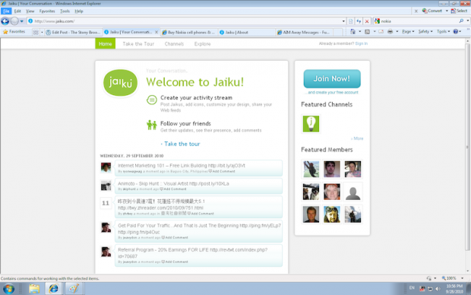Open the Favorites menu in menu bar
471x295 pixels.
click(x=47, y=11)
